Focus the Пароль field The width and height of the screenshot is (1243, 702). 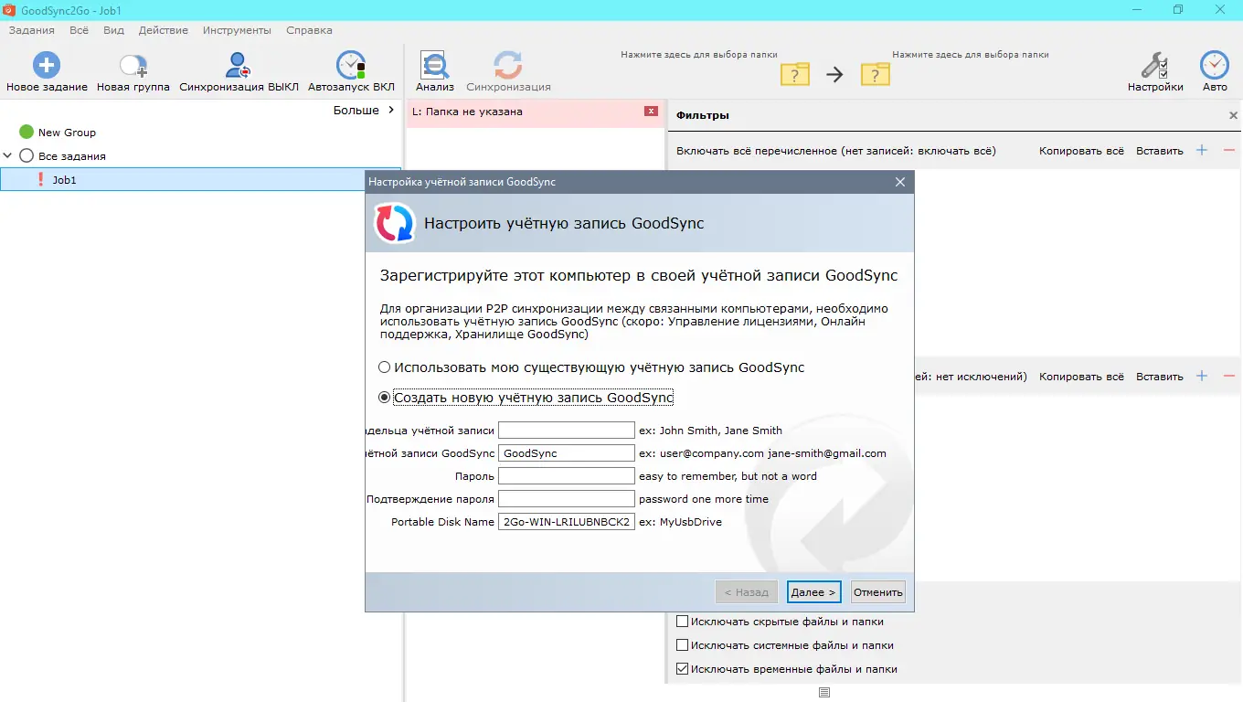click(x=567, y=476)
